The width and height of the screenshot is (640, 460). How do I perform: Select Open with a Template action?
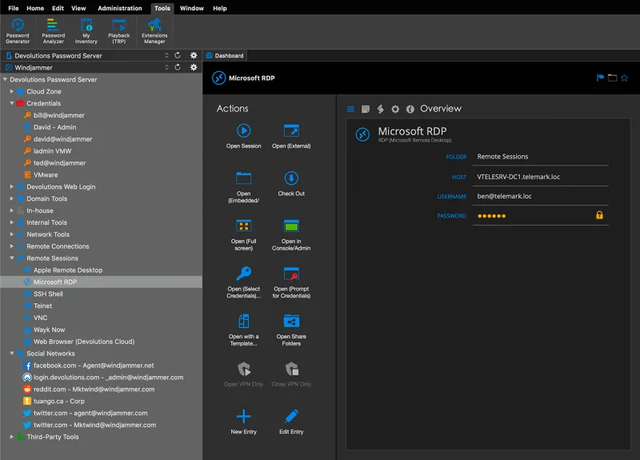(x=244, y=330)
